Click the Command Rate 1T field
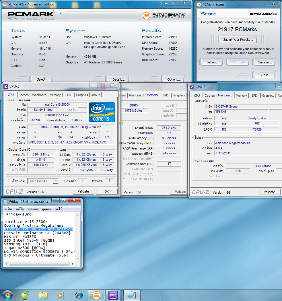Image resolution: width=282 pixels, height=301 pixels. point(169,164)
